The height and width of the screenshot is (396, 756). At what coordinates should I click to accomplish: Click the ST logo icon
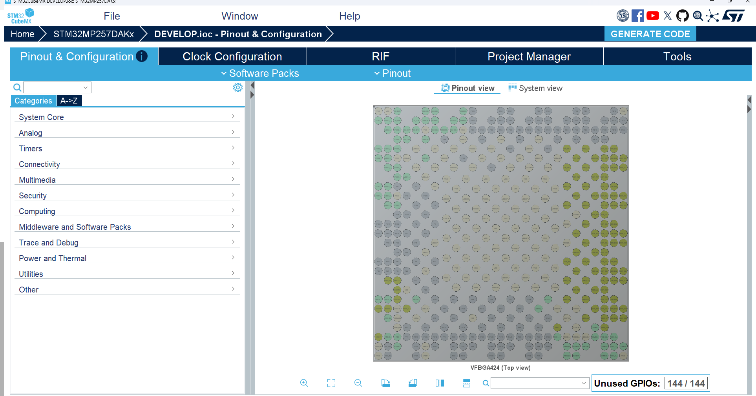tap(733, 16)
